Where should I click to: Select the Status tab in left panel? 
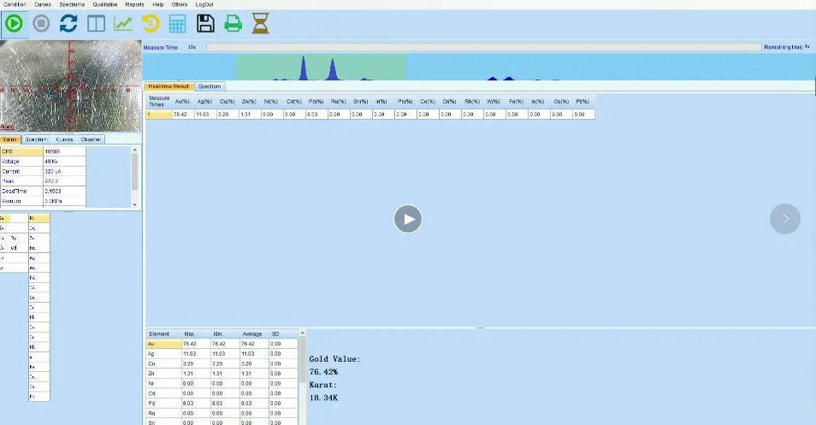click(10, 139)
